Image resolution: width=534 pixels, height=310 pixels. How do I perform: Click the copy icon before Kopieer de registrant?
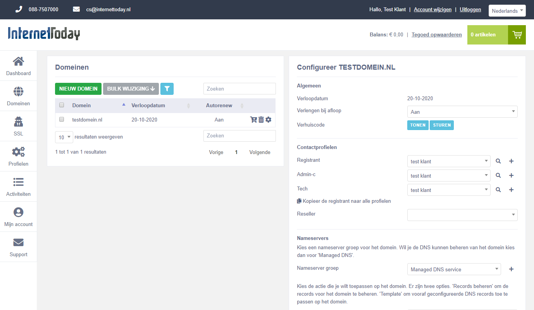click(299, 201)
